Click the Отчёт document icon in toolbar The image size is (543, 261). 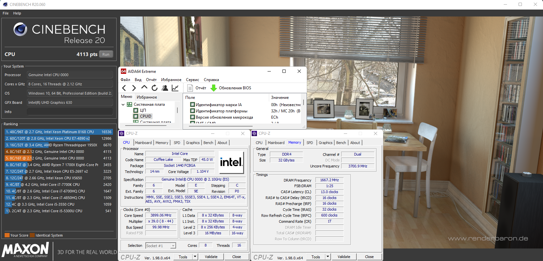pos(190,88)
